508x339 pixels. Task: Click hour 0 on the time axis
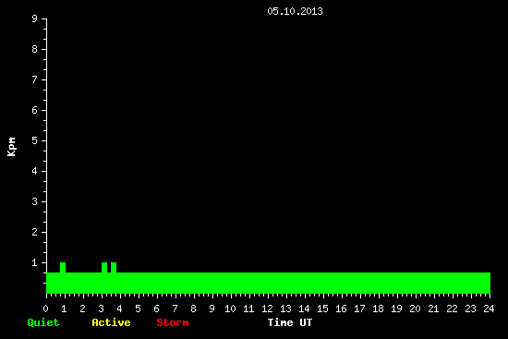(45, 309)
